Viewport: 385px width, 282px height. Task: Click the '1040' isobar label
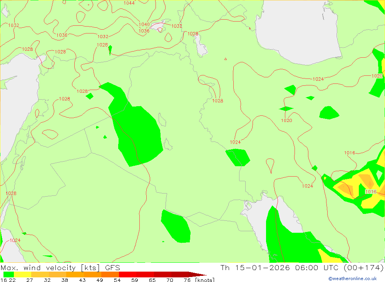(144, 24)
